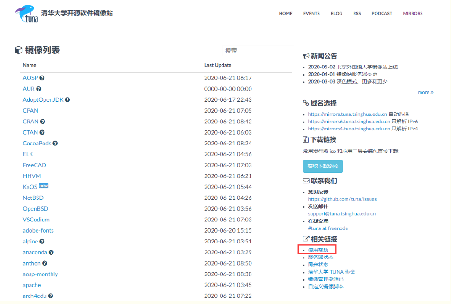Open the aosp-monthly mirror
Viewport: 451px width, 304px height.
pos(40,274)
